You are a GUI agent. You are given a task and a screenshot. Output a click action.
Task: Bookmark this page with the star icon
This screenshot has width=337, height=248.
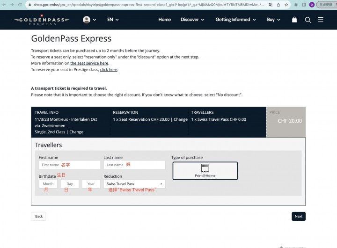286,5
